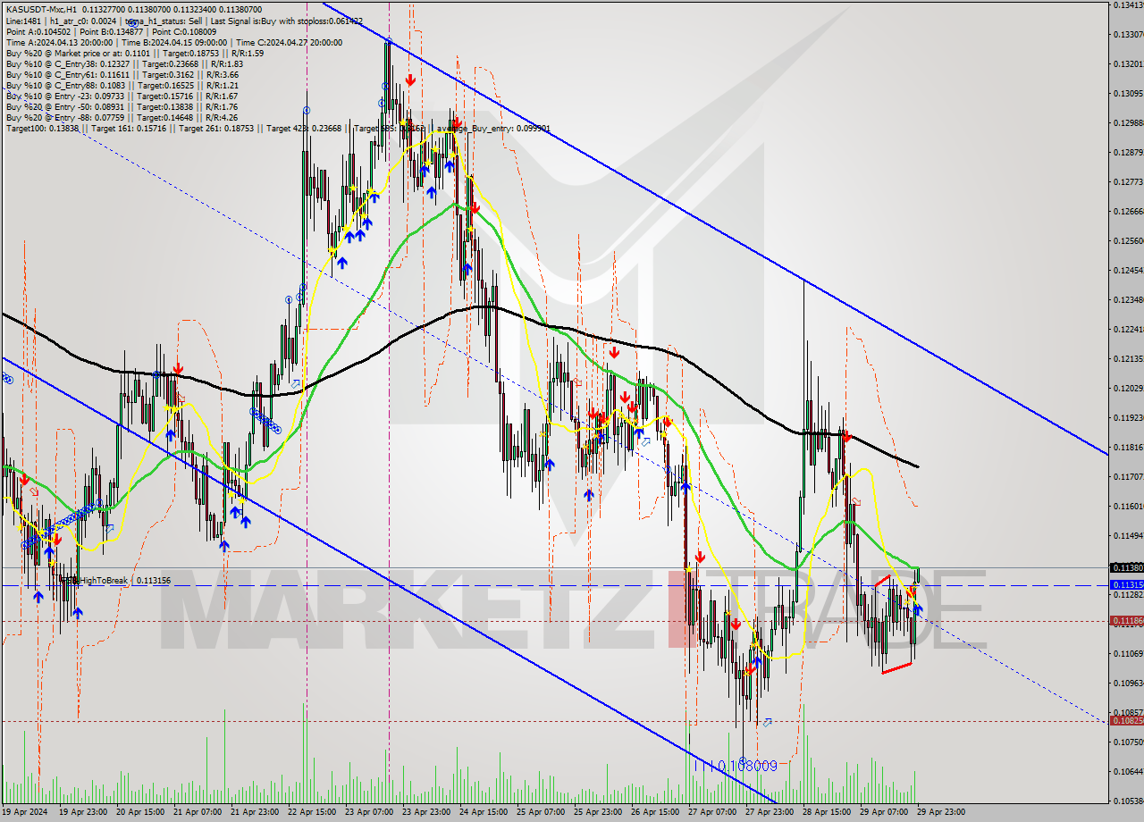Click the '25 Apr 07:00' time axis label
Image resolution: width=1144 pixels, height=822 pixels.
pos(543,812)
